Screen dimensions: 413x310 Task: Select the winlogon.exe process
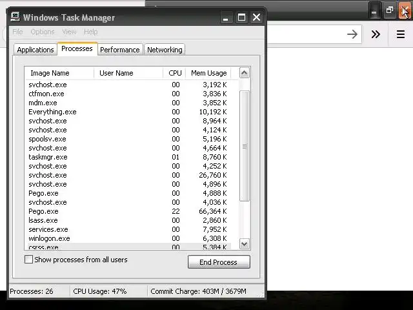pyautogui.click(x=128, y=238)
